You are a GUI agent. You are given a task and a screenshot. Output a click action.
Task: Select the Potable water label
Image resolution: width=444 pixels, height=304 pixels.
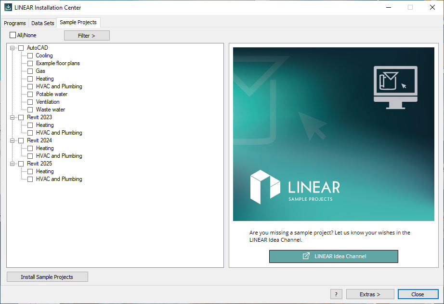tap(52, 94)
